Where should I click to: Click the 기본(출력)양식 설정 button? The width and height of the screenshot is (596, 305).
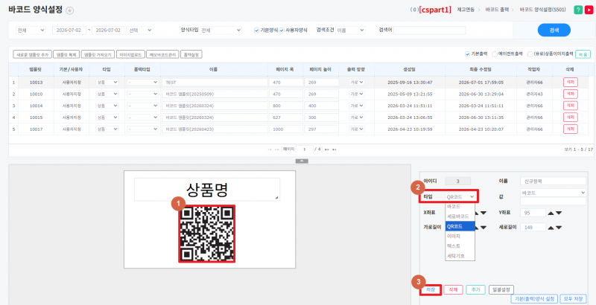pos(534,299)
